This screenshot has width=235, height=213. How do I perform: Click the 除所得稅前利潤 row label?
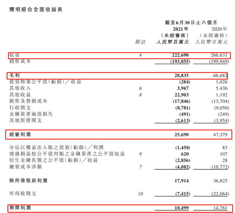click(x=28, y=181)
